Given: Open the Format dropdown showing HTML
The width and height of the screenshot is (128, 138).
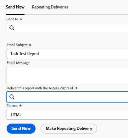Looking at the screenshot, I should pyautogui.click(x=67, y=115).
